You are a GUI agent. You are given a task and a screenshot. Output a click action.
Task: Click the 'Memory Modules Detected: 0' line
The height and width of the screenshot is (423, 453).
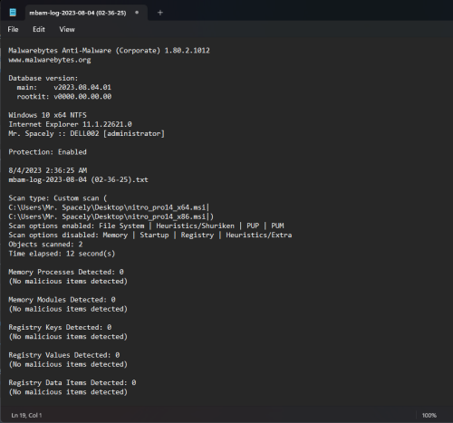click(x=62, y=300)
